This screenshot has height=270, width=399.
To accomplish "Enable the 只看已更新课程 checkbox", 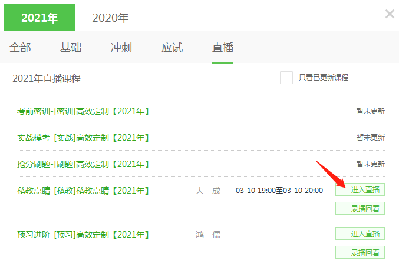I will coord(286,78).
